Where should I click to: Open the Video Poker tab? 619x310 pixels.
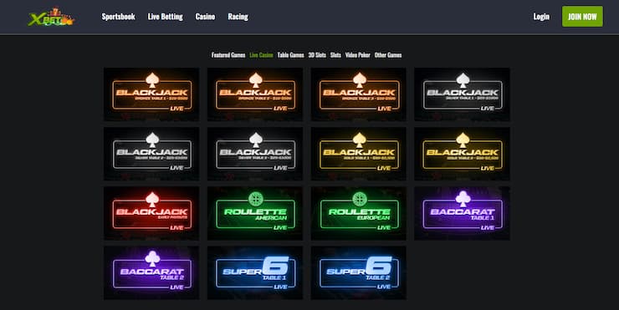358,55
